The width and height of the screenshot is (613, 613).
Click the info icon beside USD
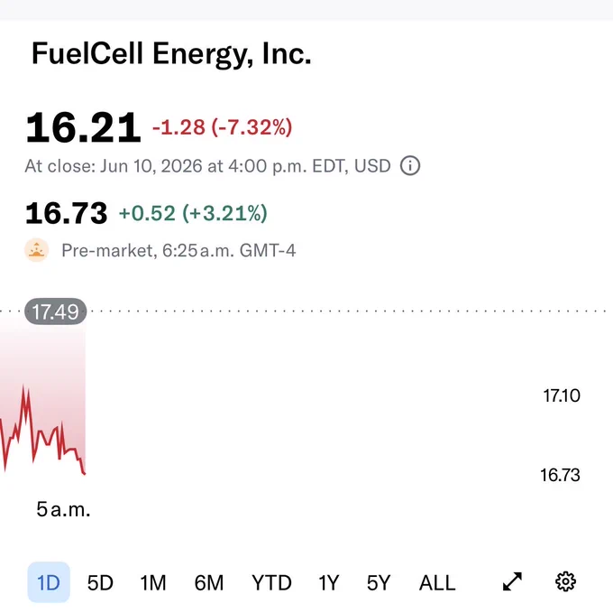(410, 165)
